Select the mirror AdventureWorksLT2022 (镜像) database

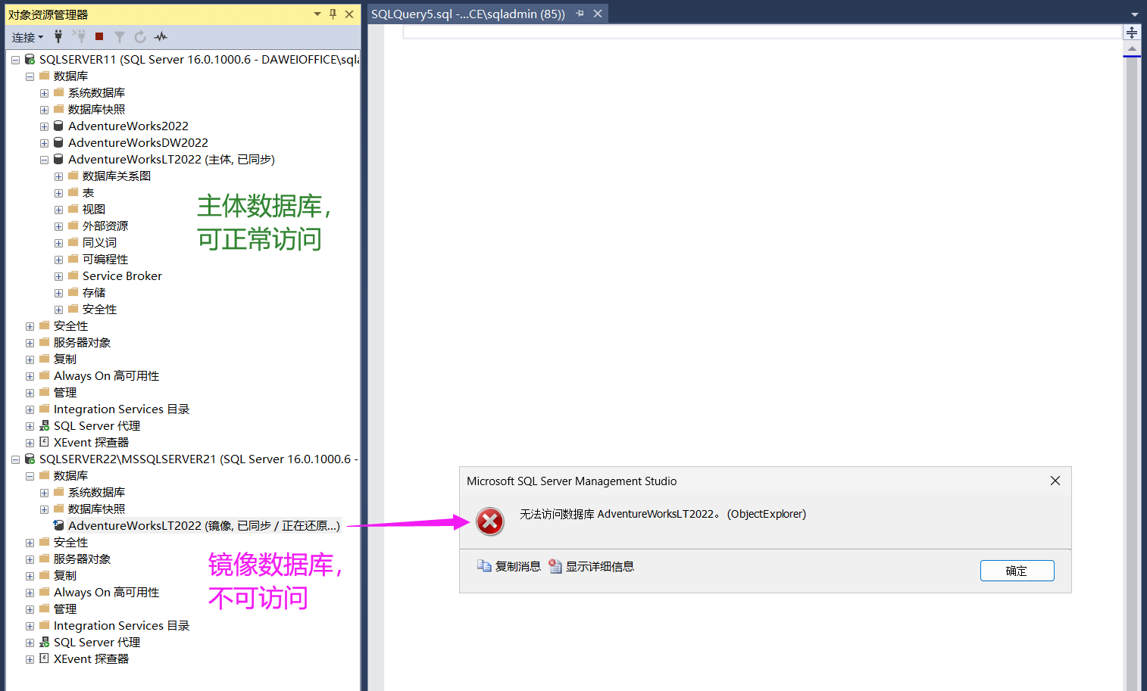click(x=204, y=525)
